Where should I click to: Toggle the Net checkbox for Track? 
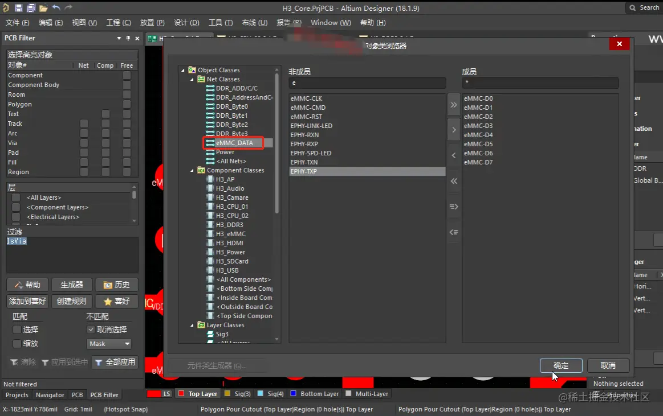pos(84,123)
